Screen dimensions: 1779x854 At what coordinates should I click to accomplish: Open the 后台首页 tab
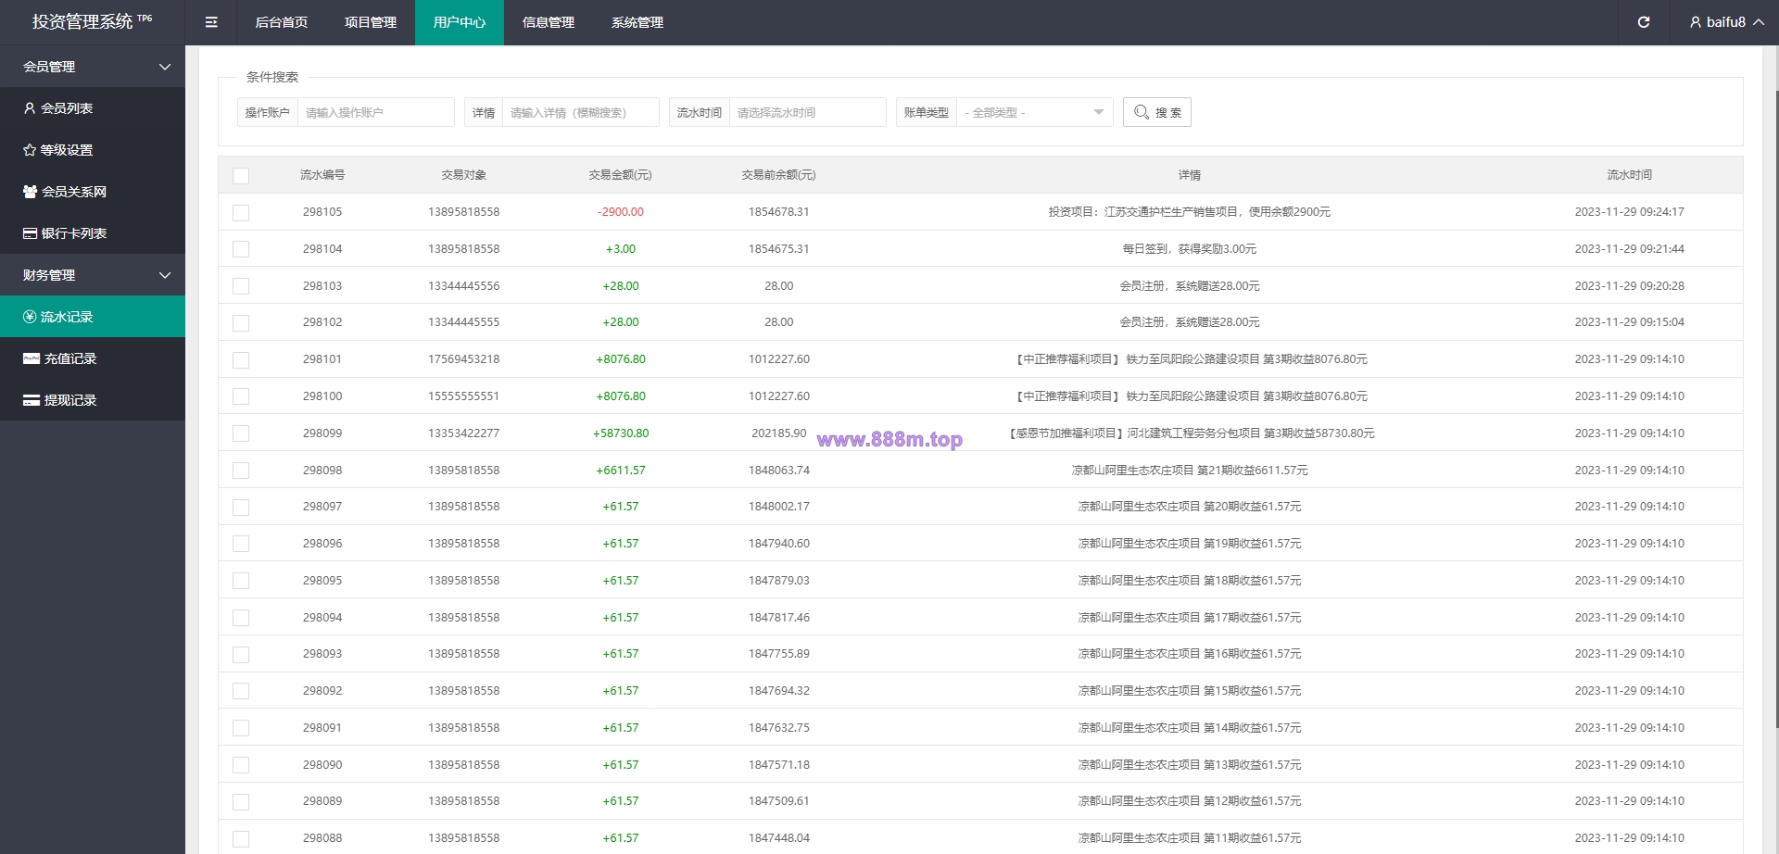(282, 22)
